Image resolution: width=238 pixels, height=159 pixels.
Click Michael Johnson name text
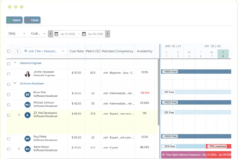(x=44, y=103)
